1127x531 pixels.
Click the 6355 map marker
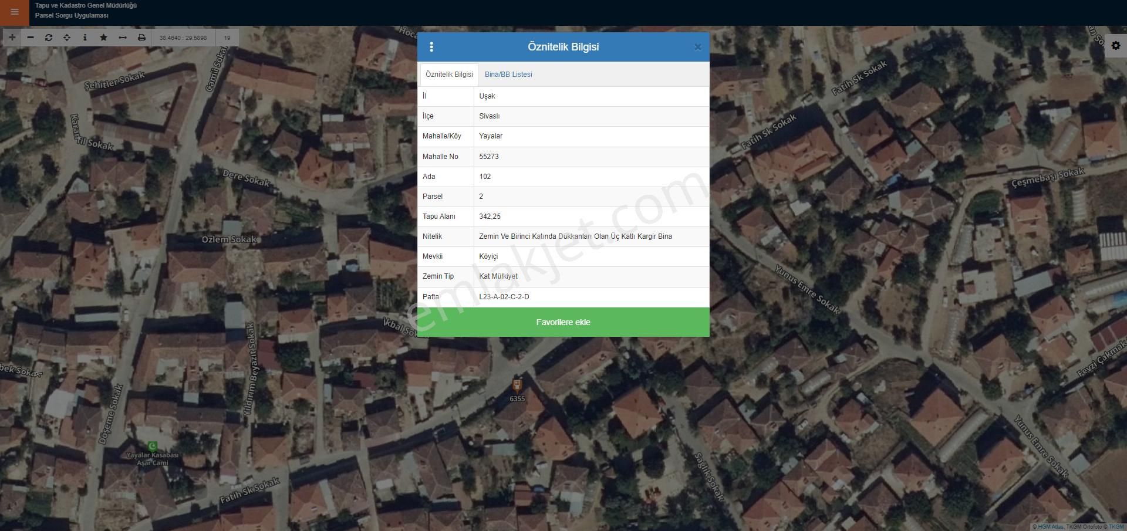517,385
